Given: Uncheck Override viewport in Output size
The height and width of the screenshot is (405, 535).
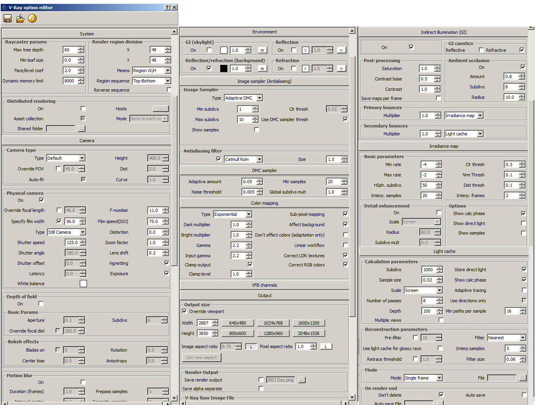Looking at the screenshot, I should [184, 311].
